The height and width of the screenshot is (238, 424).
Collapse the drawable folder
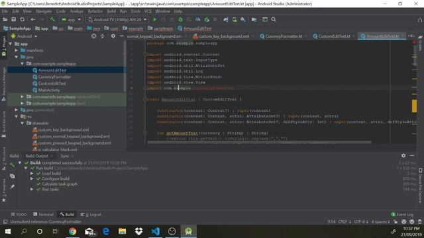(x=22, y=123)
